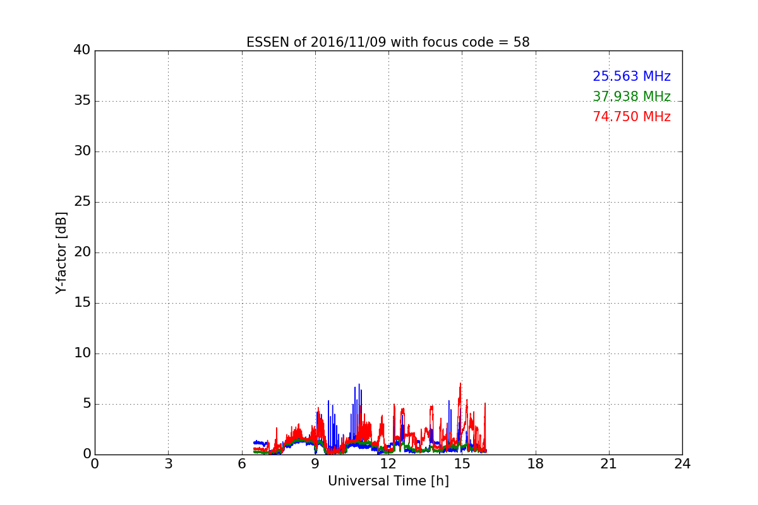Click the x-axis tick label 18
Screen dimensions: 758x505
tap(536, 464)
